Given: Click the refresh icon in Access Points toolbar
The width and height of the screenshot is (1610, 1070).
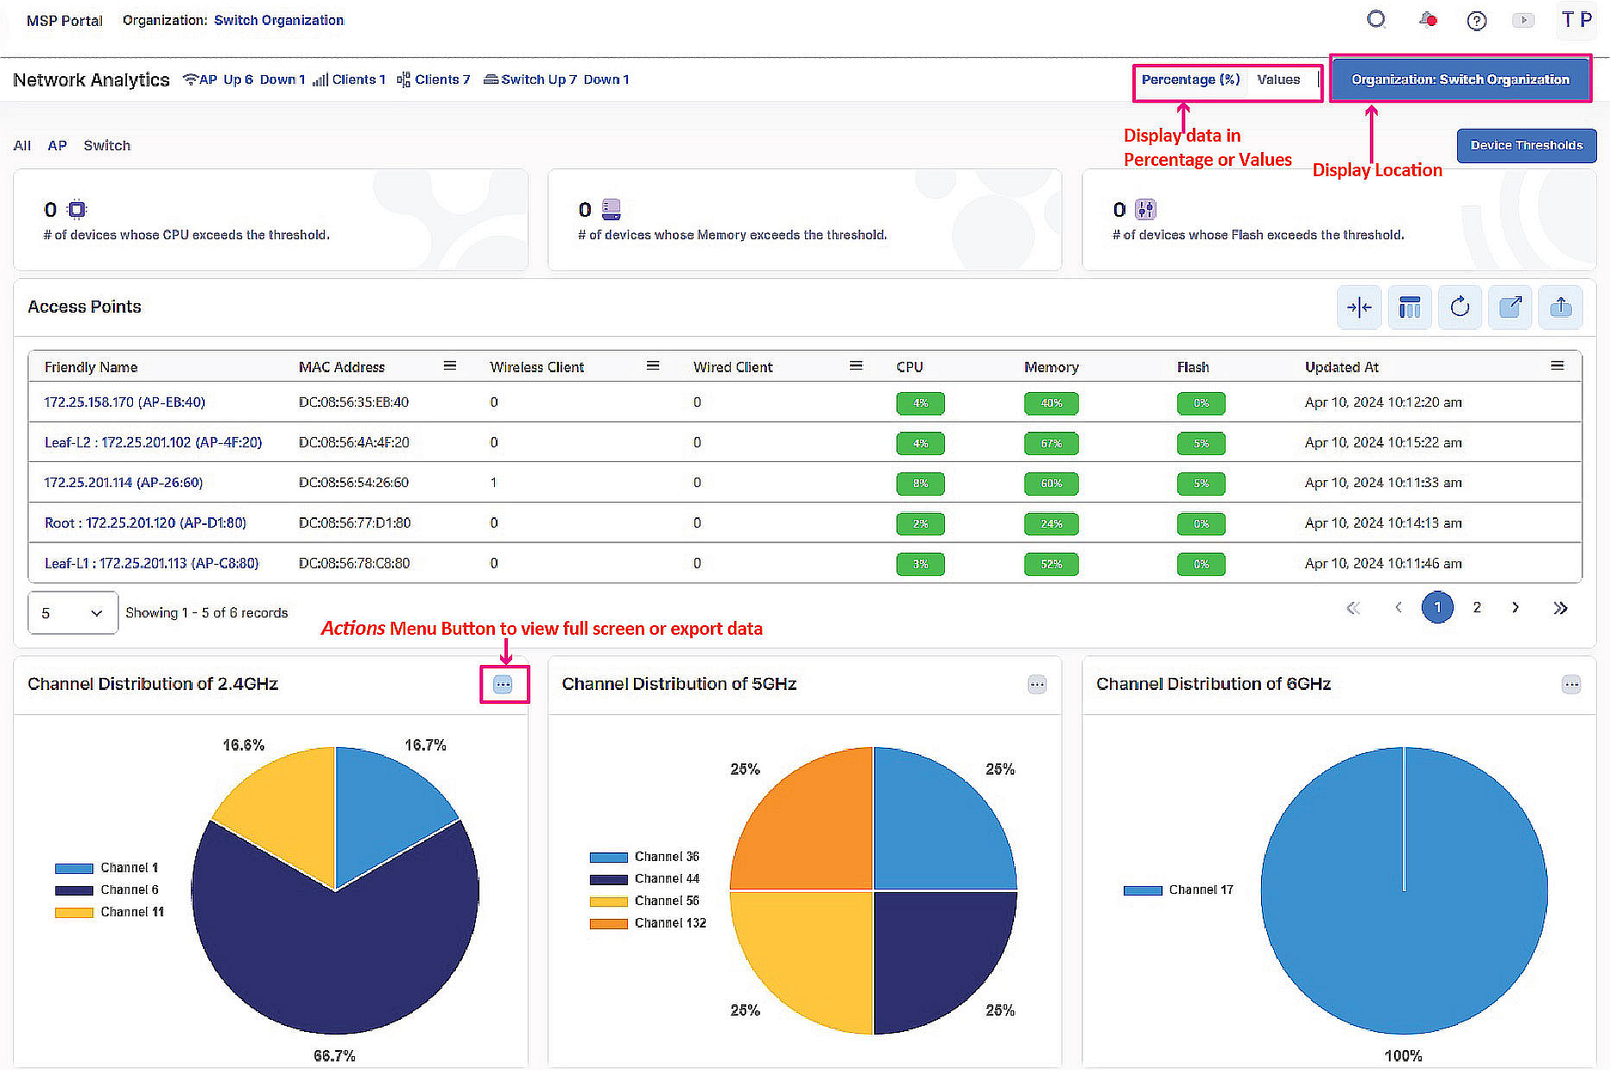Looking at the screenshot, I should [x=1460, y=307].
